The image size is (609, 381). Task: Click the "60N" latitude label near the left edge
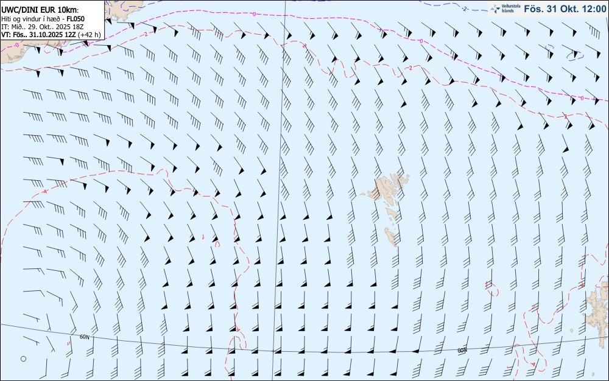coord(84,337)
